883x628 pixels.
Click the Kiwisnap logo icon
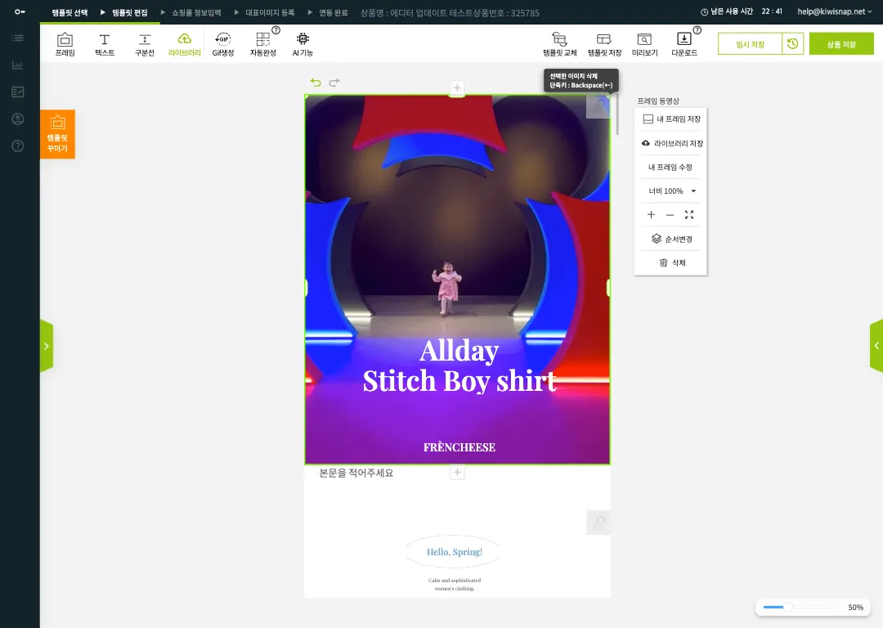tap(20, 11)
